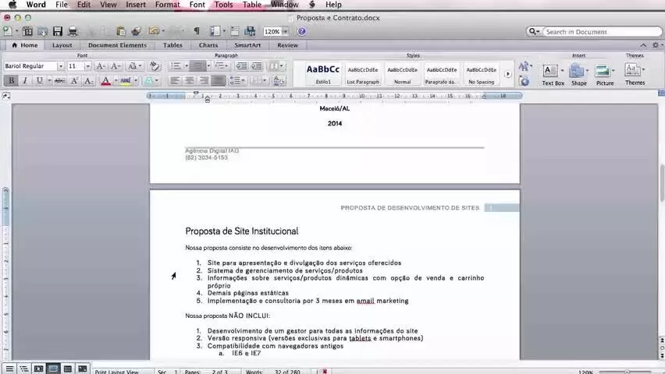Toggle Justify Text alignment button
Image resolution: width=665 pixels, height=374 pixels.
click(x=219, y=80)
